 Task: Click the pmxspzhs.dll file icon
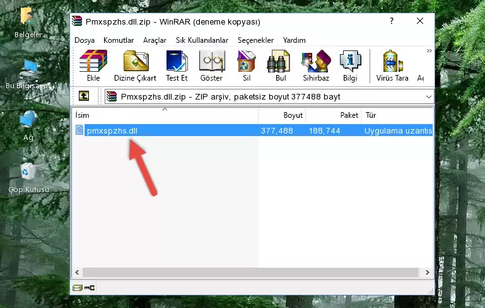click(x=79, y=130)
